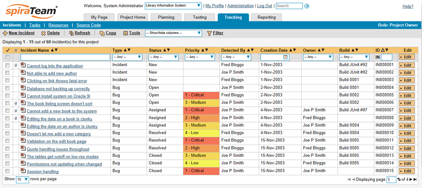Sort ID column descending arrow

[x=387, y=50]
